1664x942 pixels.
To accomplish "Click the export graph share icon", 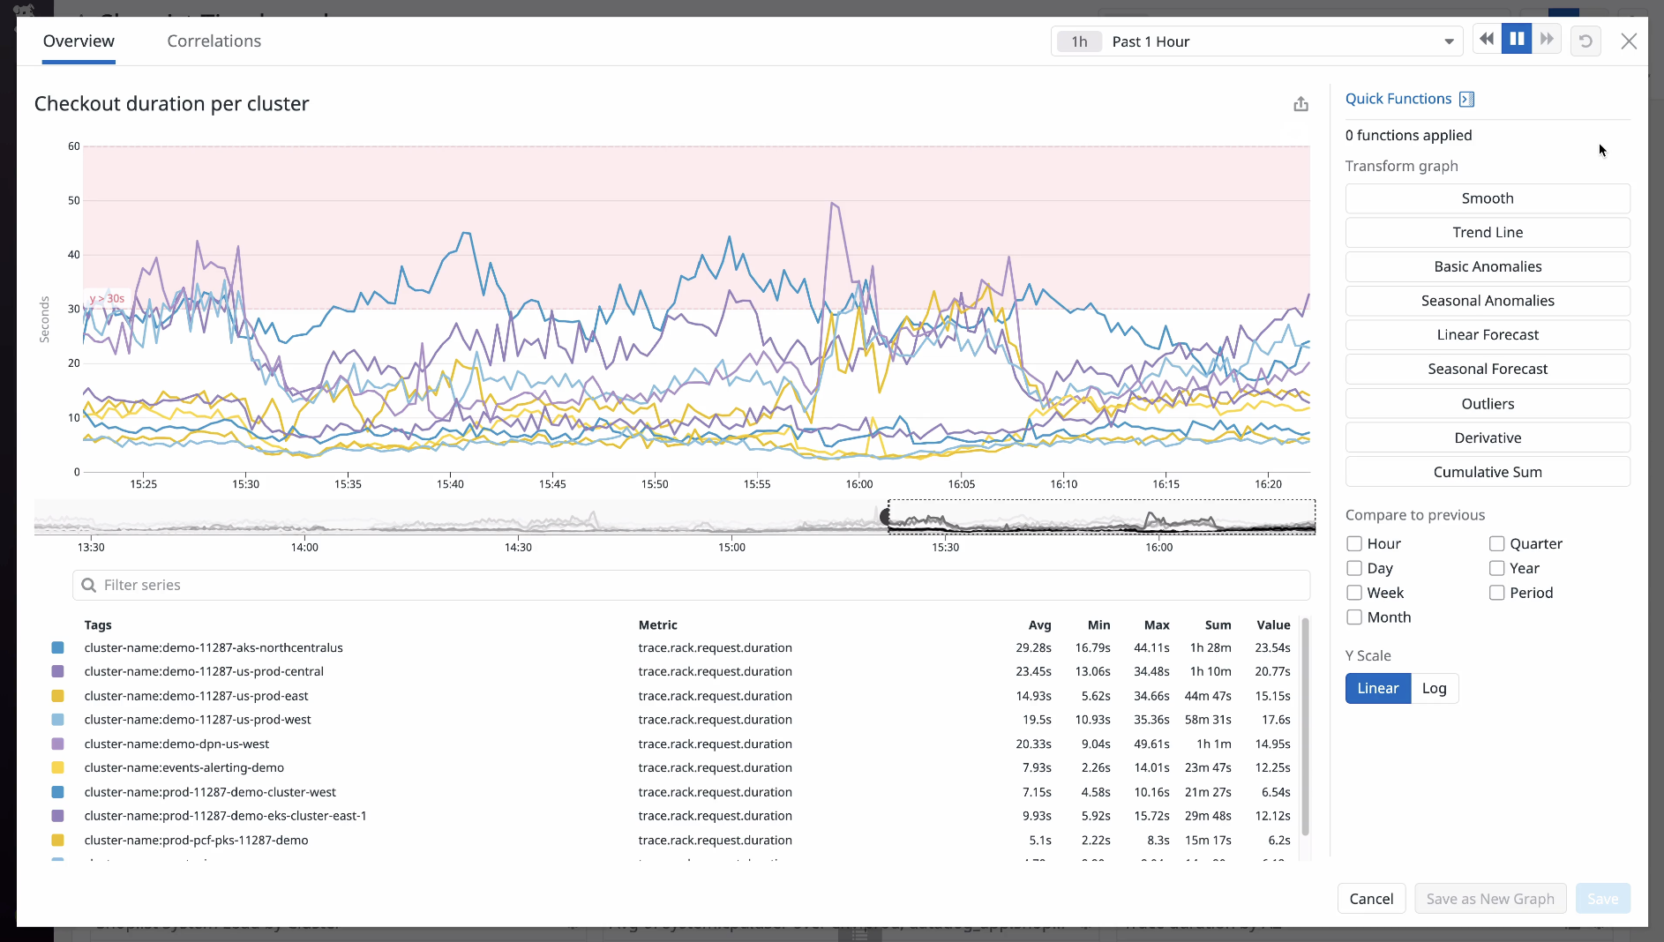I will (1300, 104).
